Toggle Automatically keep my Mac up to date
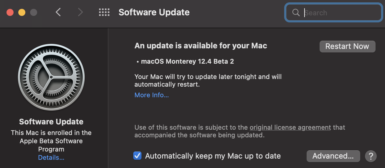Viewport: 385px width, 168px height. click(137, 156)
